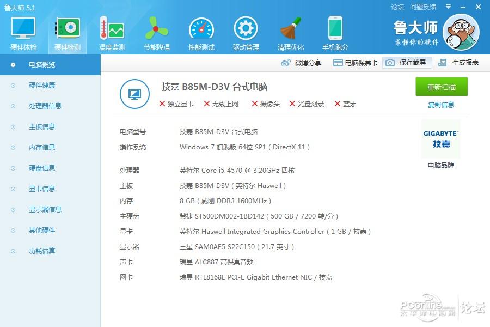Click the Windows 7 旗舰版 operating system value
This screenshot has height=327, width=490.
click(244, 147)
